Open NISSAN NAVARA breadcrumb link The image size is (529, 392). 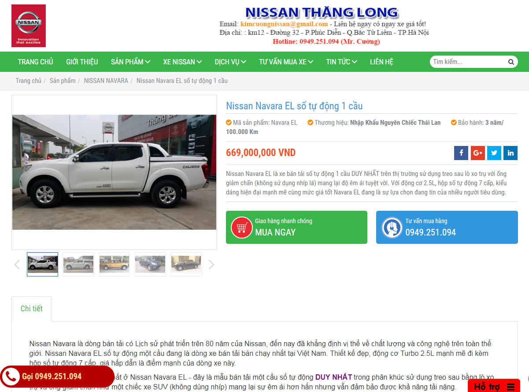(x=106, y=81)
